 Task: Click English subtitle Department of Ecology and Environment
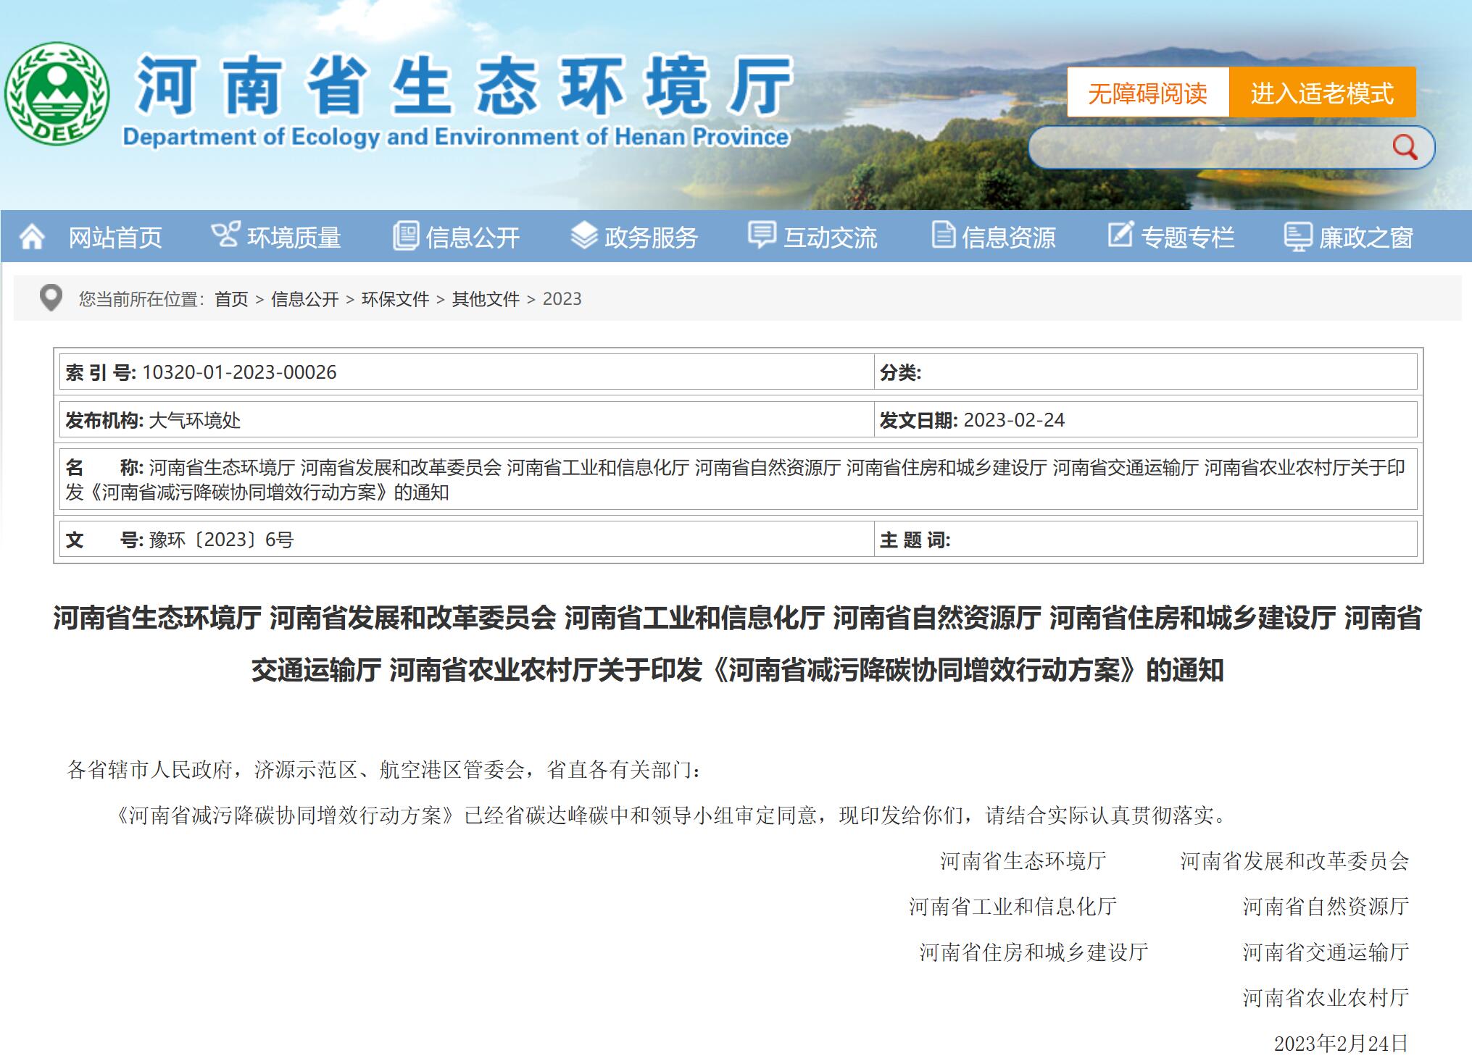click(456, 136)
